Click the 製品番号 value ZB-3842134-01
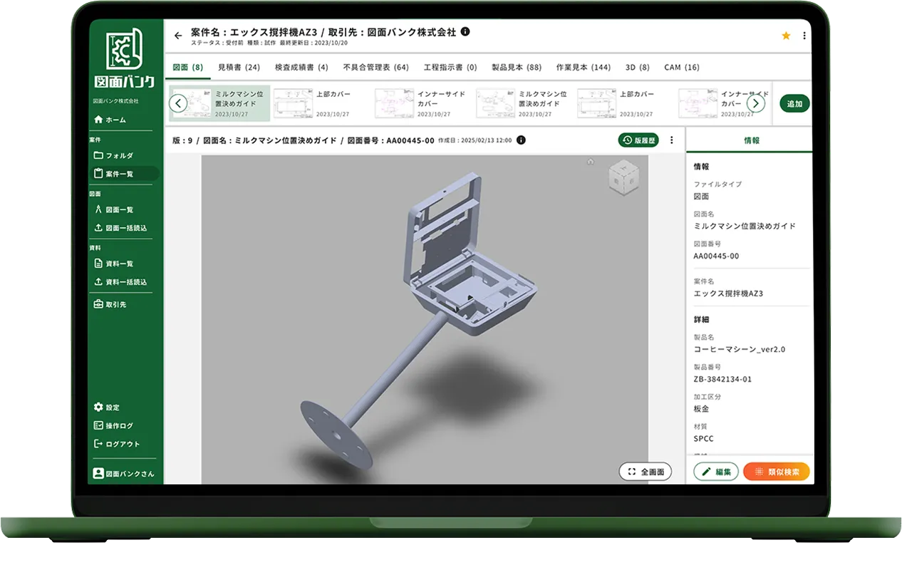This screenshot has height=577, width=902. 722,379
